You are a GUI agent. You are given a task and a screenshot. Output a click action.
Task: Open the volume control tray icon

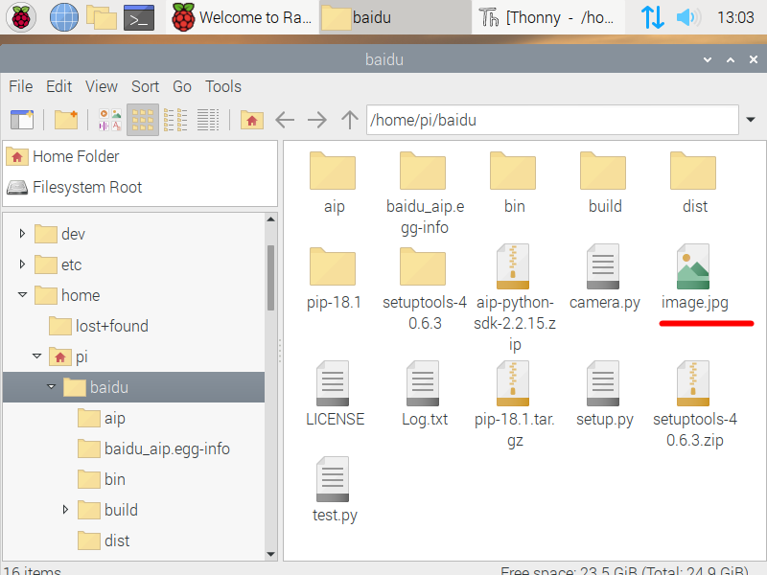click(x=688, y=17)
